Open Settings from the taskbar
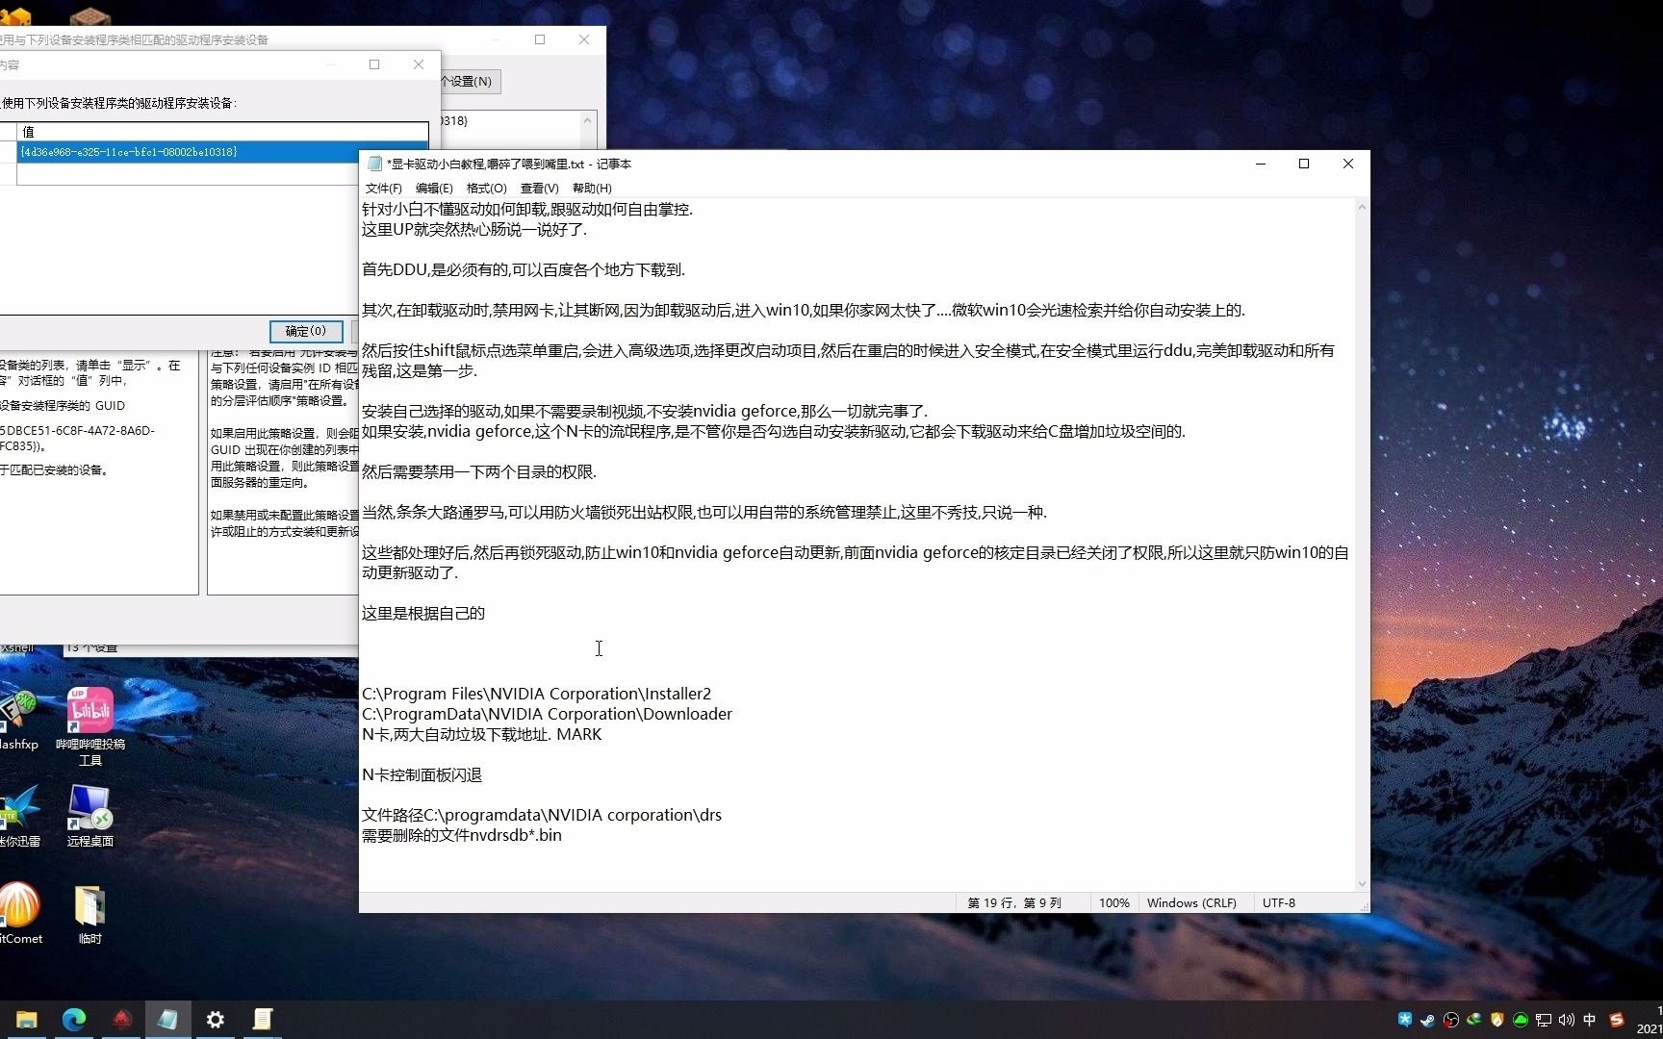The height and width of the screenshot is (1039, 1663). point(215,1019)
